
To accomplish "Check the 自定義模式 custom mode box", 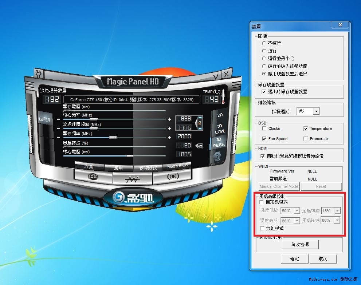I will pyautogui.click(x=262, y=202).
